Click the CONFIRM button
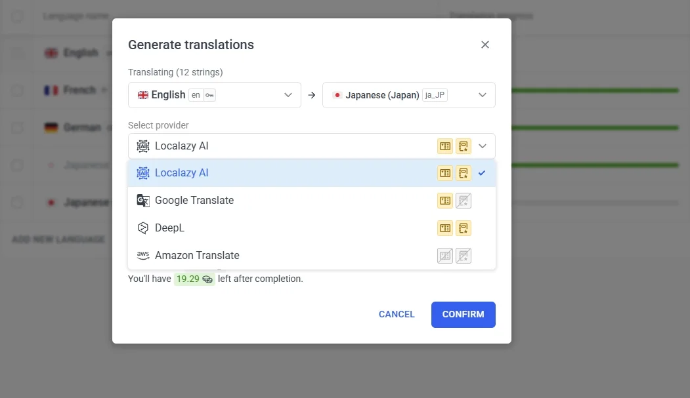 coord(464,315)
